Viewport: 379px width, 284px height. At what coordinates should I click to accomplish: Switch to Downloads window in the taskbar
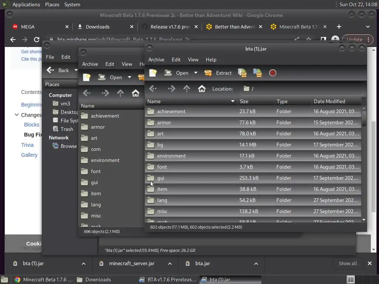click(94, 280)
